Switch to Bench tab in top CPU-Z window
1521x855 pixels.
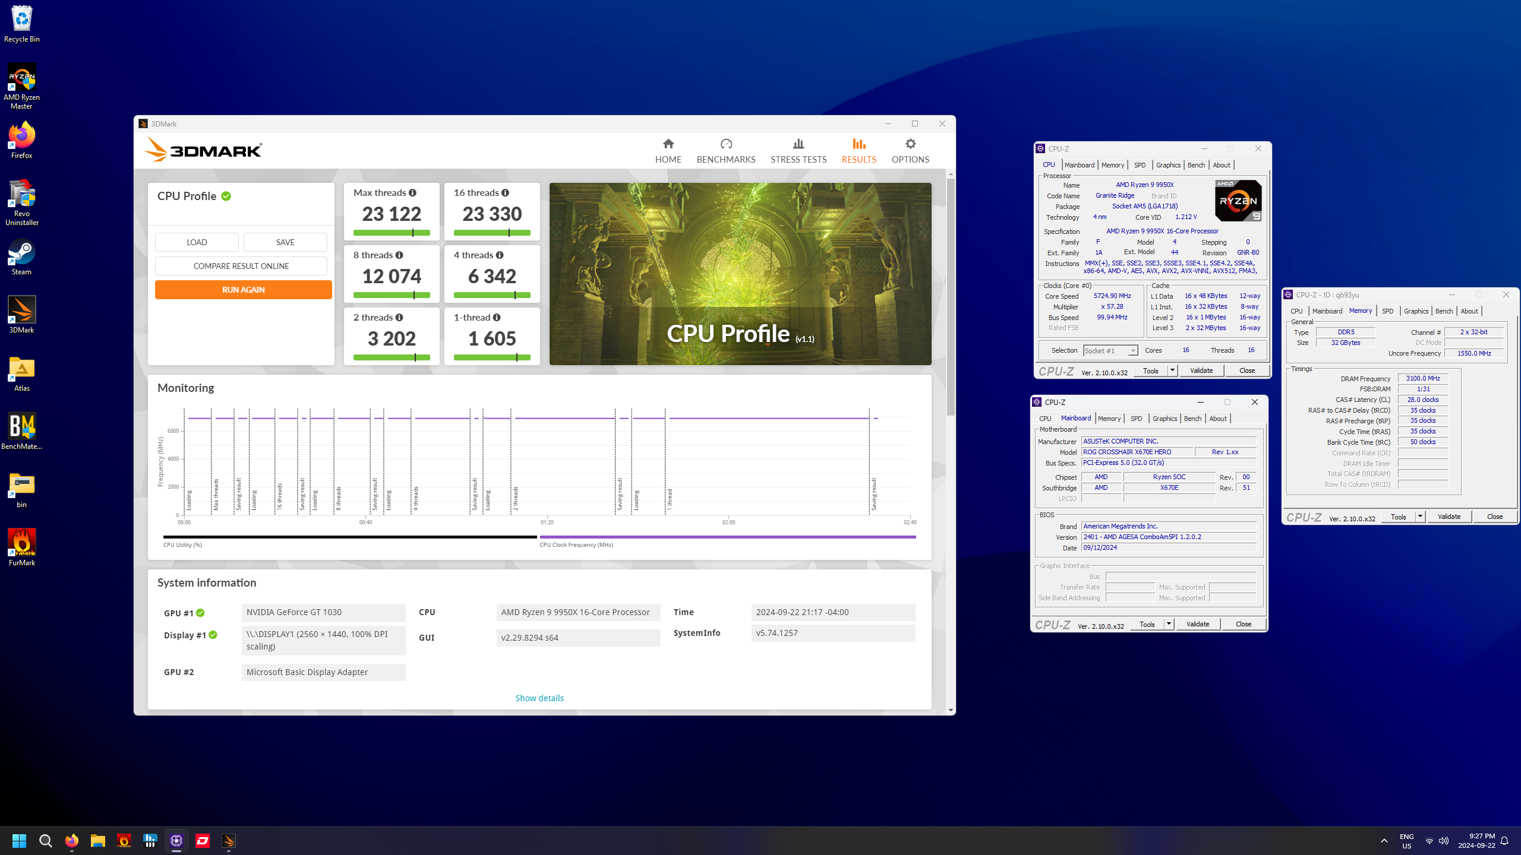(1196, 165)
